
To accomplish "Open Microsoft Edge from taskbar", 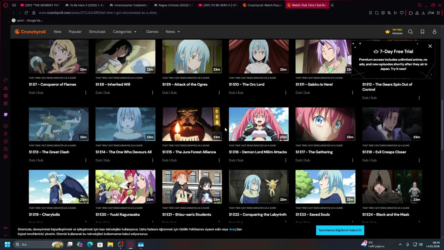I will pyautogui.click(x=90, y=244).
